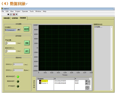Click the cursor legend scroll down arrow
Screen dimensions: 115x93
click(91, 89)
